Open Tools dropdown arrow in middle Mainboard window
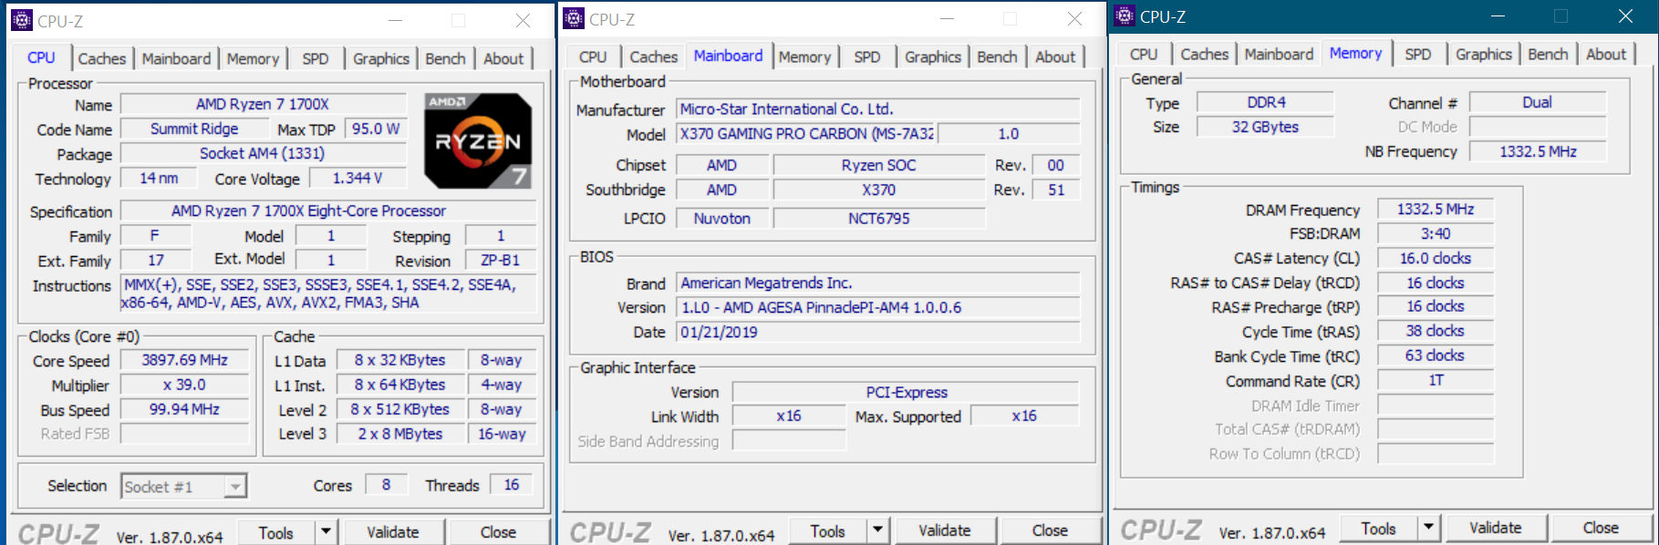 tap(877, 530)
